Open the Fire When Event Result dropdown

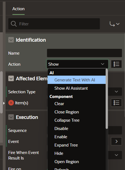(116, 155)
